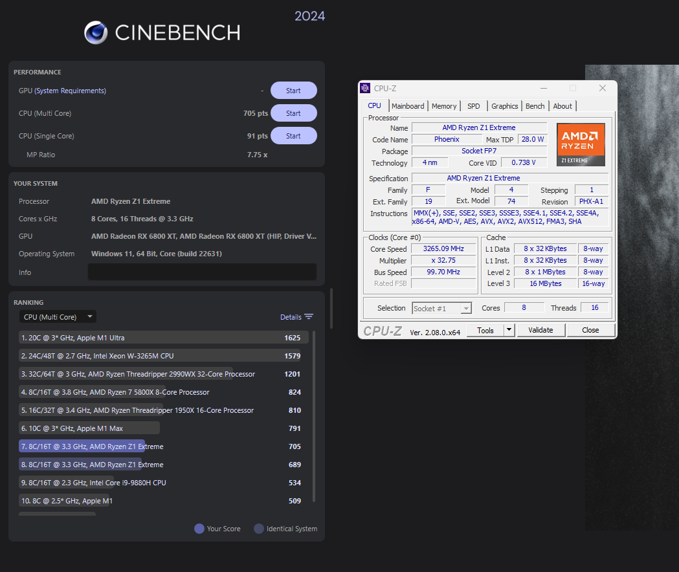Toggle the Identical System legend indicator
The width and height of the screenshot is (679, 572).
click(260, 529)
